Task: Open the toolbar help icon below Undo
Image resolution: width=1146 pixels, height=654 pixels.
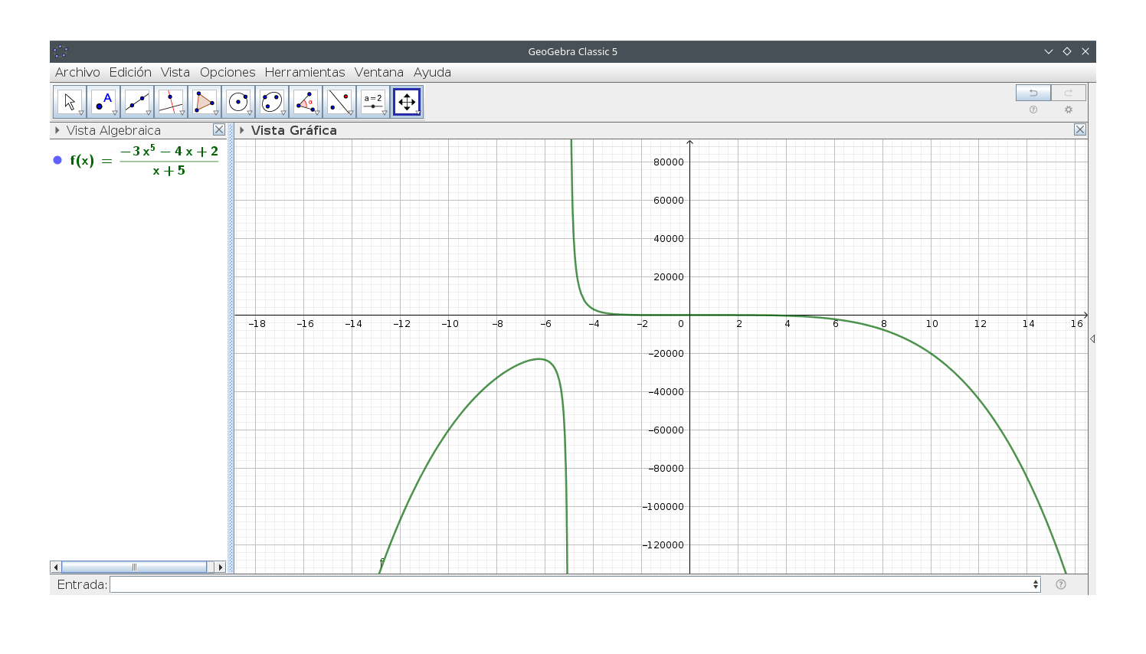Action: click(x=1033, y=110)
